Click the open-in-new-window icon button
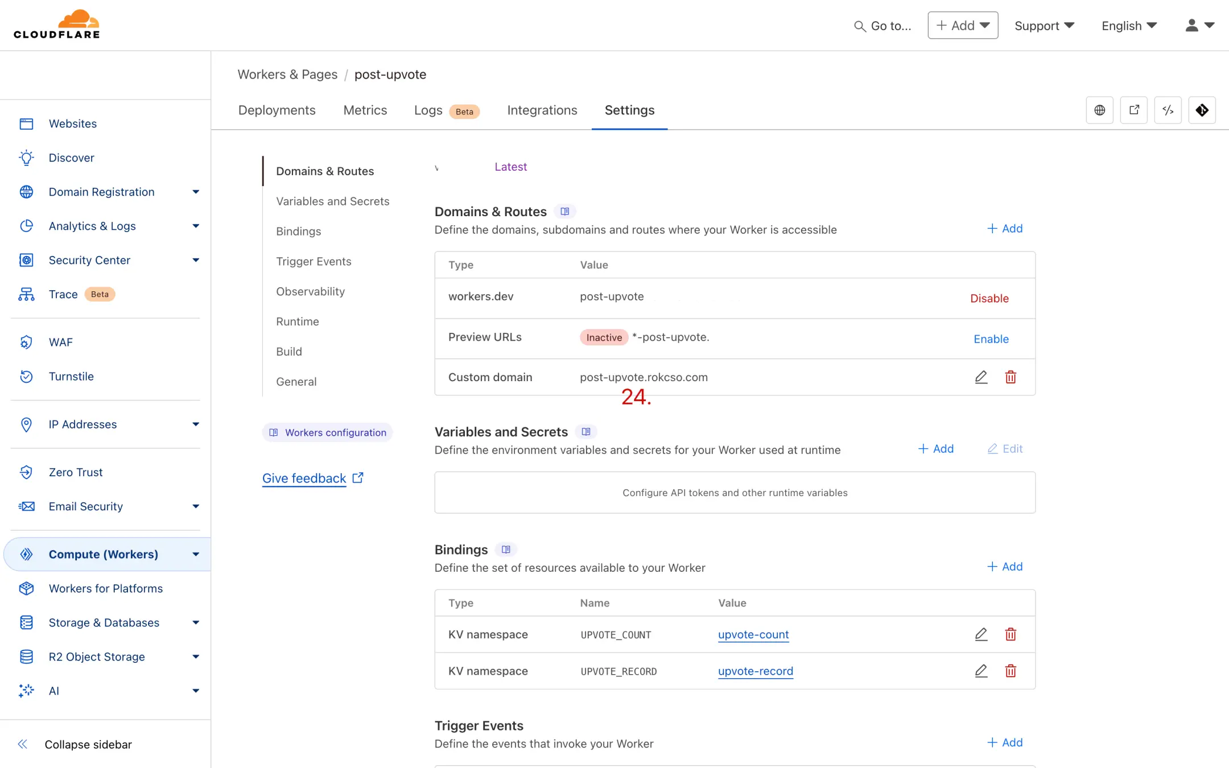 [1133, 110]
